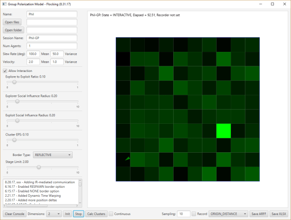This screenshot has width=291, height=220.
Task: Enable the Continuous checkbox
Action: [x=111, y=213]
